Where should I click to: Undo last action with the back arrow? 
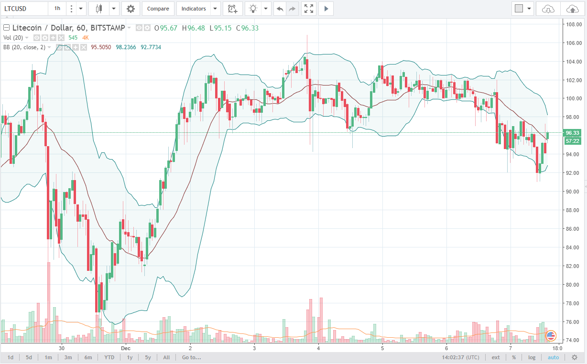click(x=280, y=9)
